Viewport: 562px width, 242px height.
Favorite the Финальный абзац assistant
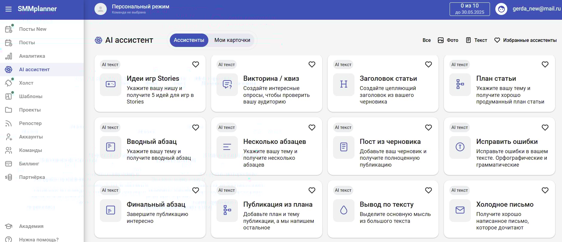coord(196,190)
